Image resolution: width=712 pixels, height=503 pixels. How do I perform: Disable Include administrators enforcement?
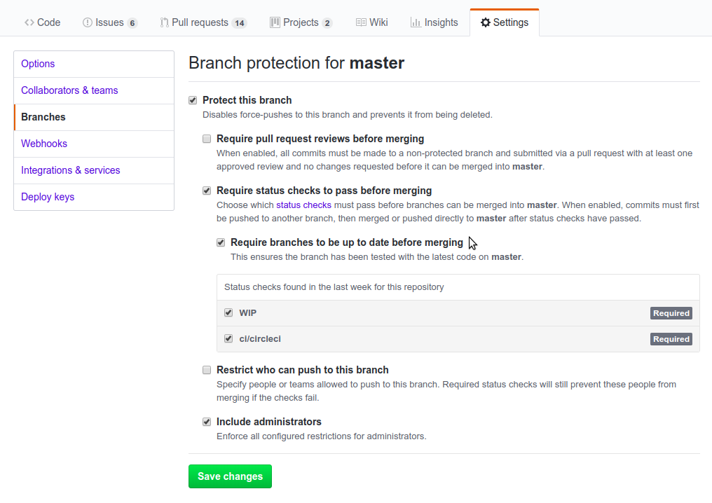(207, 422)
